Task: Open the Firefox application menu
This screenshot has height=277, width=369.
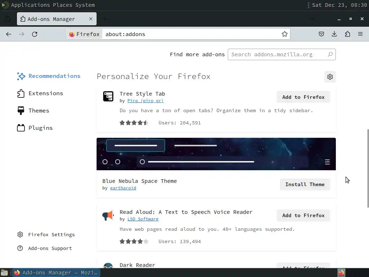Action: pyautogui.click(x=360, y=34)
